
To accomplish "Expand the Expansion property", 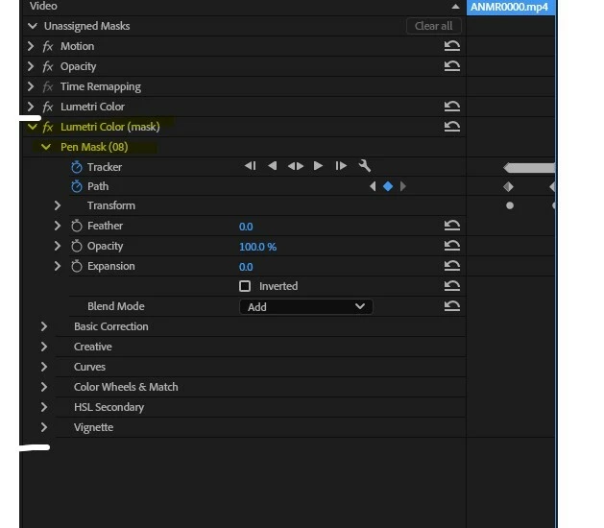I will 57,266.
